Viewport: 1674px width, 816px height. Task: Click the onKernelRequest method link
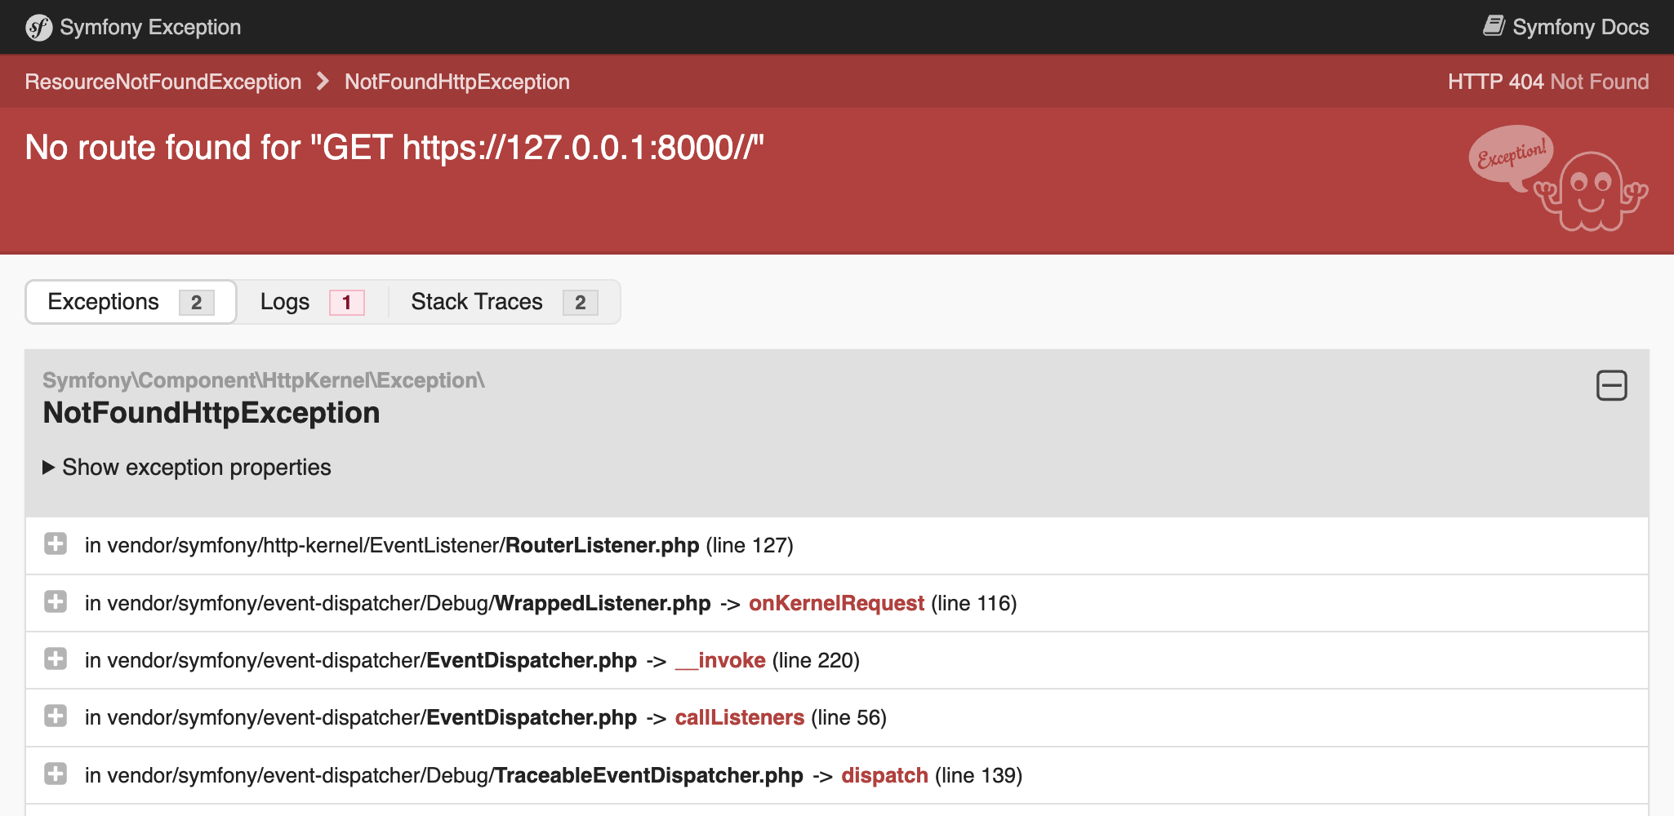click(x=836, y=603)
